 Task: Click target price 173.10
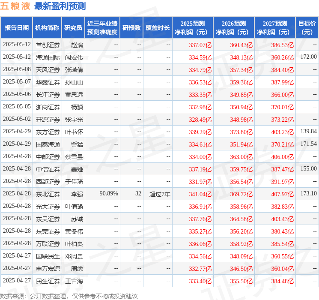coord(309,193)
